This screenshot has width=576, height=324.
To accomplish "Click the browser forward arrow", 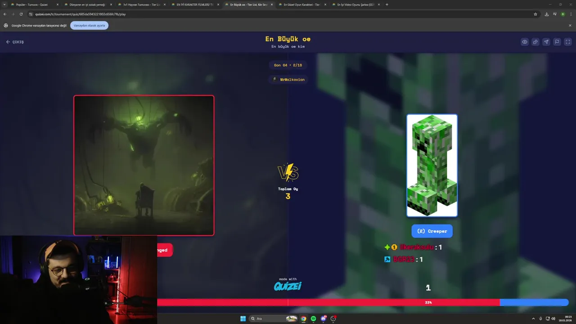I will (13, 14).
